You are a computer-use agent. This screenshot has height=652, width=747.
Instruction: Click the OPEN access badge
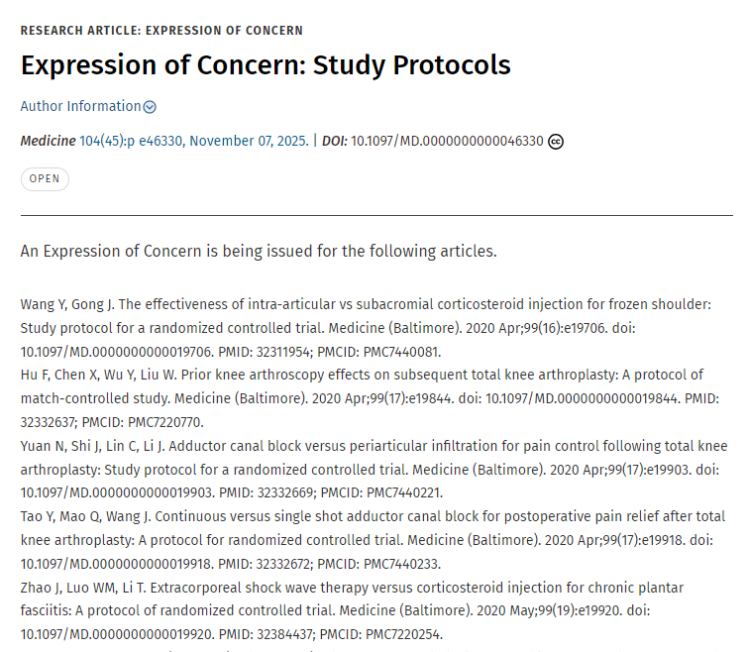45,179
